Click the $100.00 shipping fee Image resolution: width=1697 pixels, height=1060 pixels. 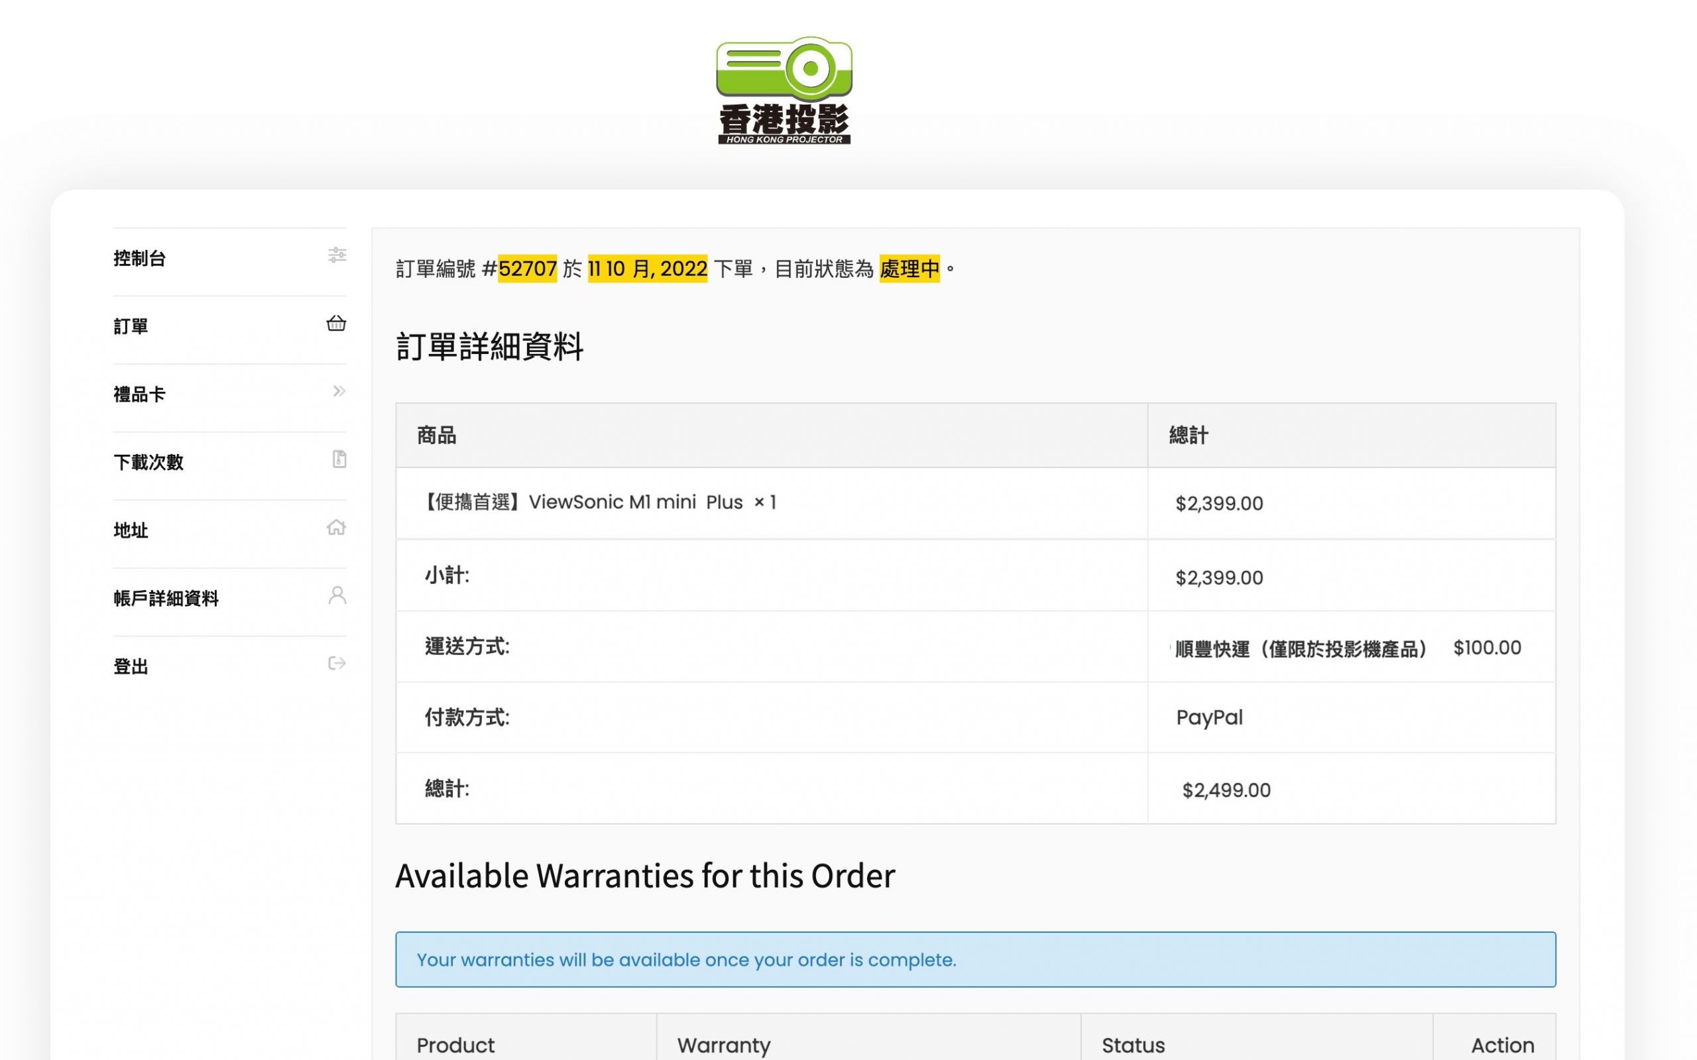pyautogui.click(x=1488, y=648)
